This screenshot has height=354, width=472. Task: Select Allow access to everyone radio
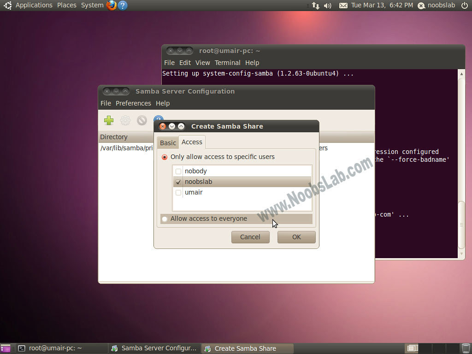coord(165,219)
